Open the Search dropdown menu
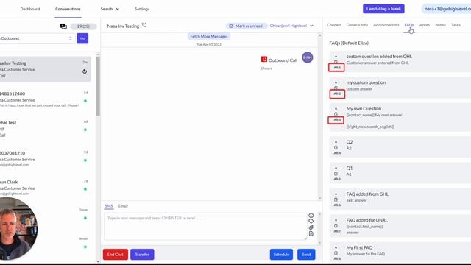Viewport: 471px width, 265px height. pyautogui.click(x=110, y=9)
